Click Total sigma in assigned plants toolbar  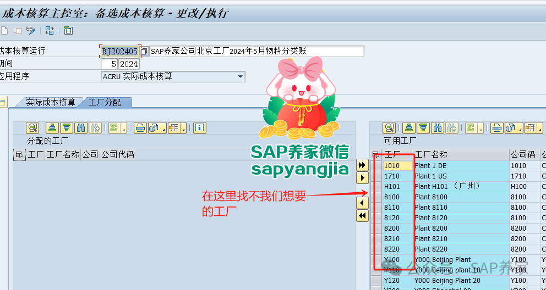(114, 128)
